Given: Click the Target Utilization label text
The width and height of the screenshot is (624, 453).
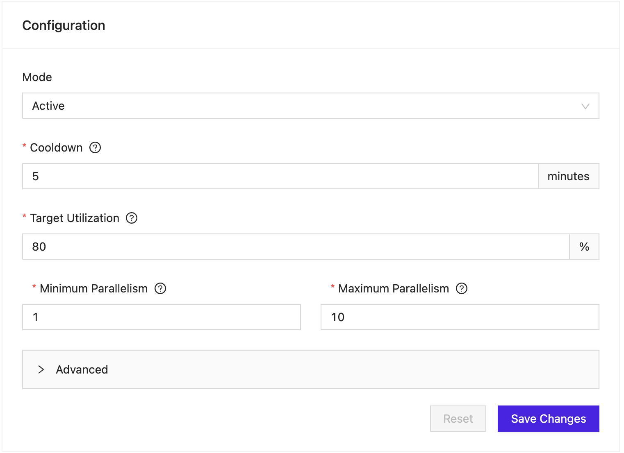Looking at the screenshot, I should point(75,218).
